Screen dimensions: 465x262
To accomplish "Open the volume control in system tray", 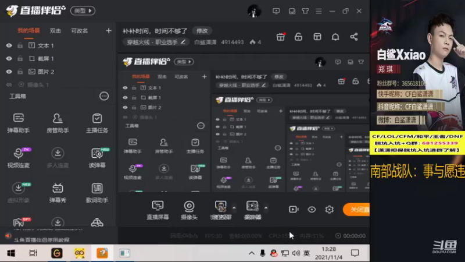I will tap(296, 253).
